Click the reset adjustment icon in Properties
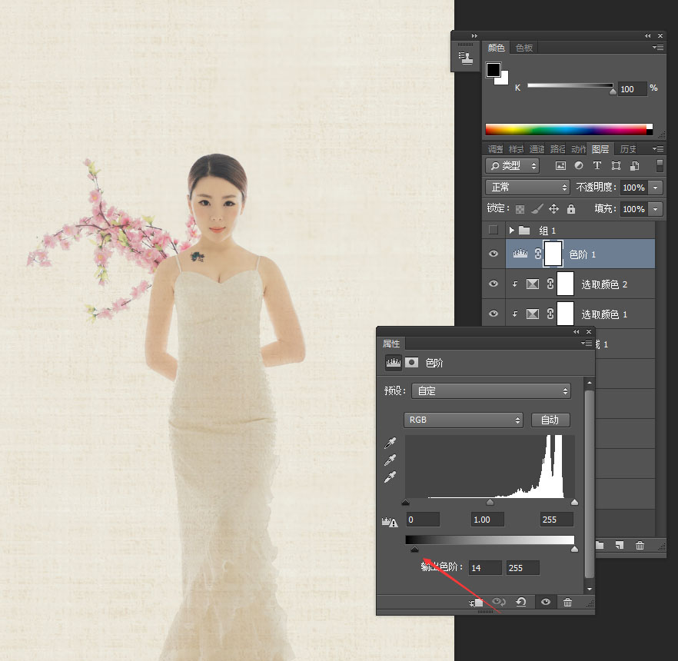 [521, 602]
